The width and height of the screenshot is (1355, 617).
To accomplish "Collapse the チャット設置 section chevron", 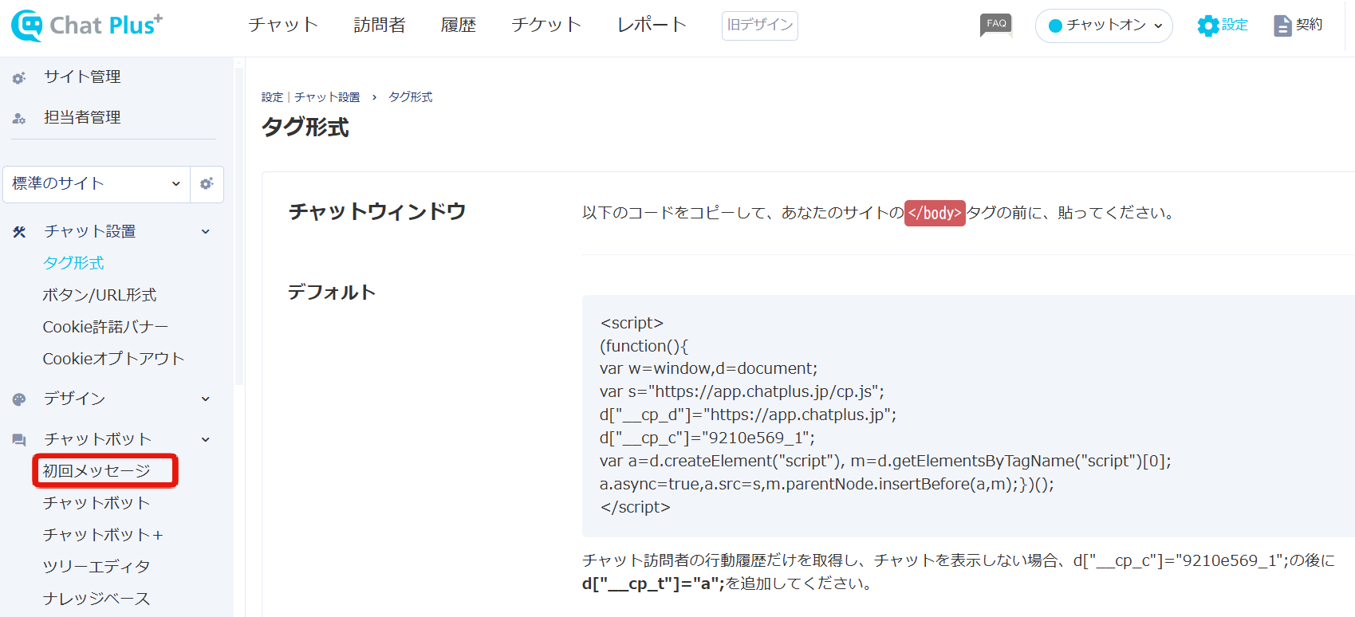I will click(x=206, y=232).
